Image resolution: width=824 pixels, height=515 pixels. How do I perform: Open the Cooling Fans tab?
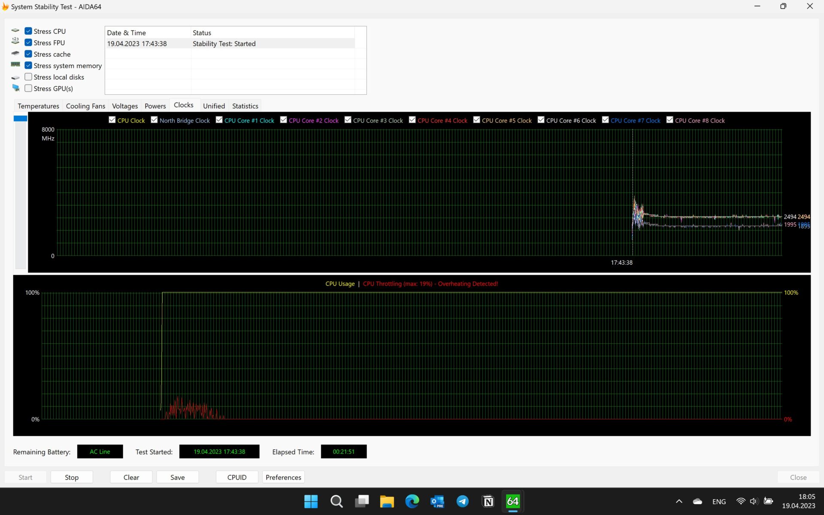coord(85,106)
